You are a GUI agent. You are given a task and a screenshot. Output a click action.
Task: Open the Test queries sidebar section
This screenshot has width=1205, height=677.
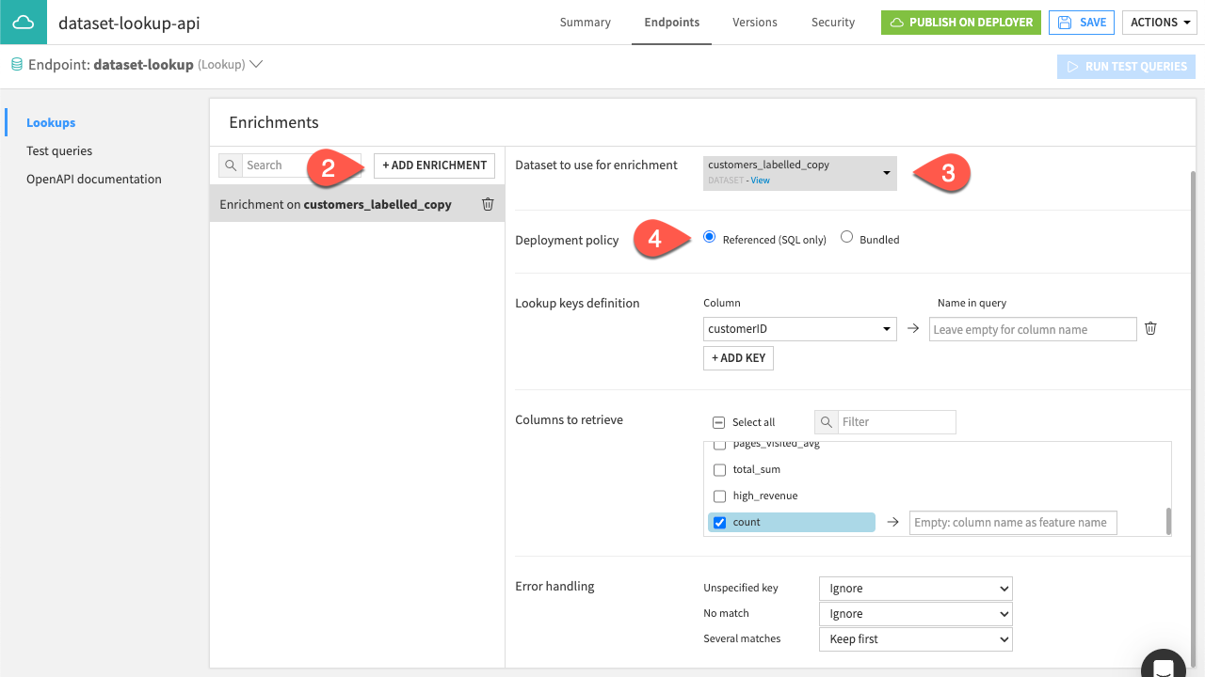pyautogui.click(x=58, y=150)
